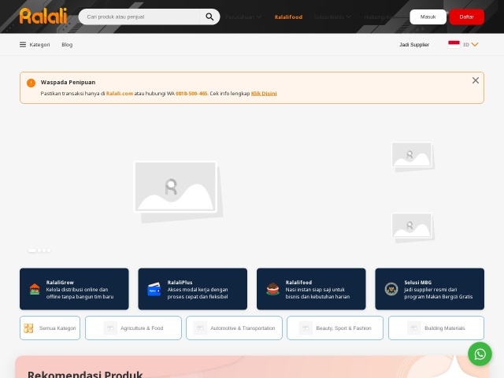Open the Kategori hamburger menu icon

point(23,44)
